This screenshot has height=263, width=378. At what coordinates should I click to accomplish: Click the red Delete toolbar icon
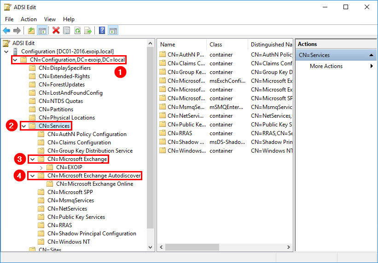(56, 31)
